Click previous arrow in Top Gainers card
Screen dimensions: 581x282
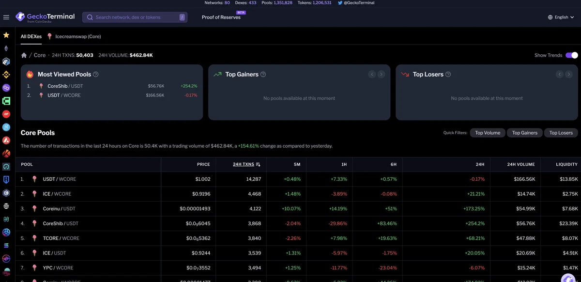[x=372, y=74]
